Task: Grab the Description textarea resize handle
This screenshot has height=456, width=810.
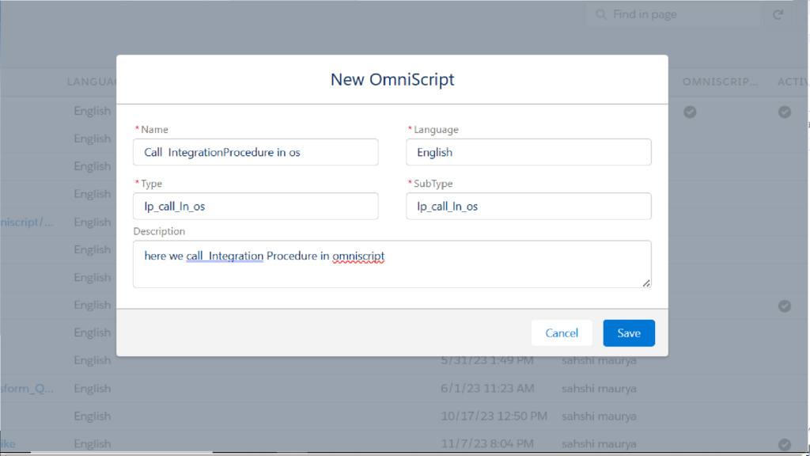Action: [x=646, y=283]
